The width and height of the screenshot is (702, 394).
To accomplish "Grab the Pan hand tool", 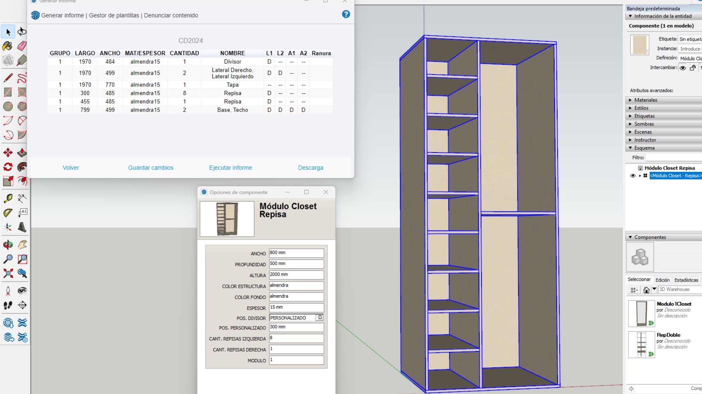I will pyautogui.click(x=22, y=244).
